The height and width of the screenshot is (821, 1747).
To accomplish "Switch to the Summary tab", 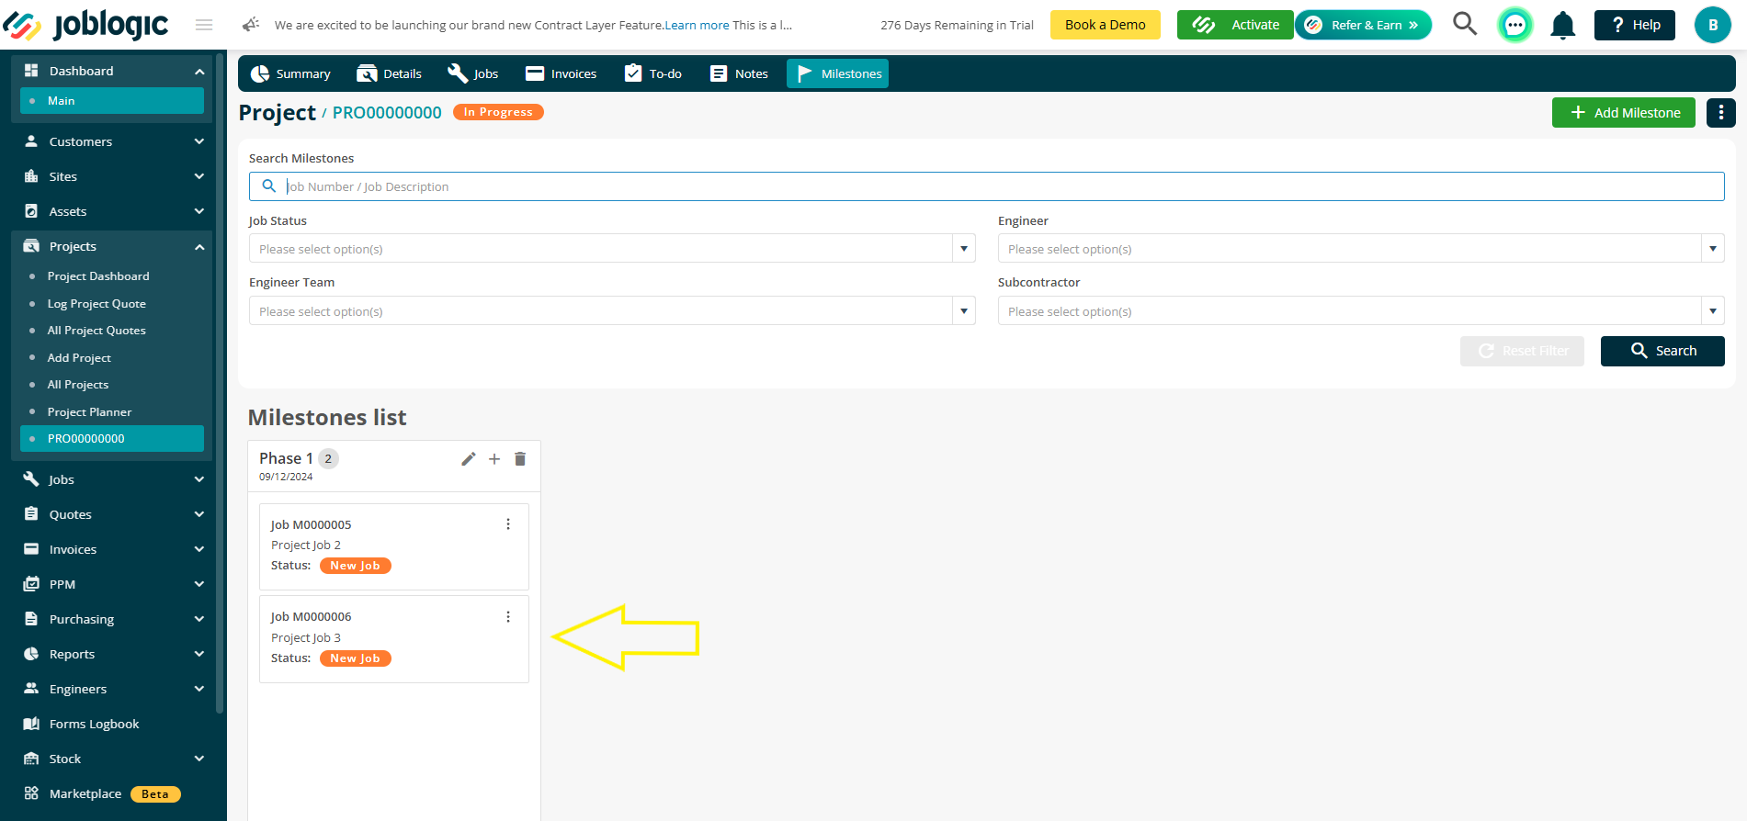I will pyautogui.click(x=290, y=73).
